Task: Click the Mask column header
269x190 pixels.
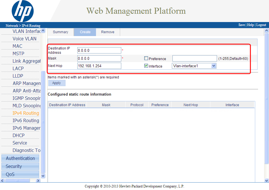Action: pyautogui.click(x=106, y=105)
